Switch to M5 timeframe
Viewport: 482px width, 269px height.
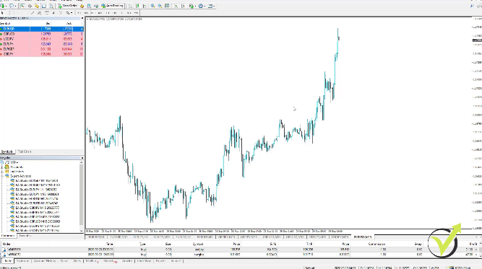[x=86, y=13]
